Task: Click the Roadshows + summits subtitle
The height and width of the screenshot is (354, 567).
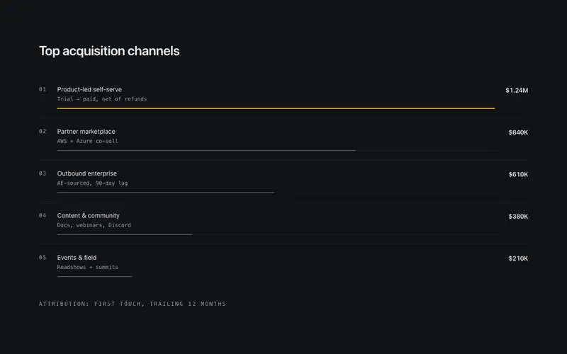Action: coord(87,268)
